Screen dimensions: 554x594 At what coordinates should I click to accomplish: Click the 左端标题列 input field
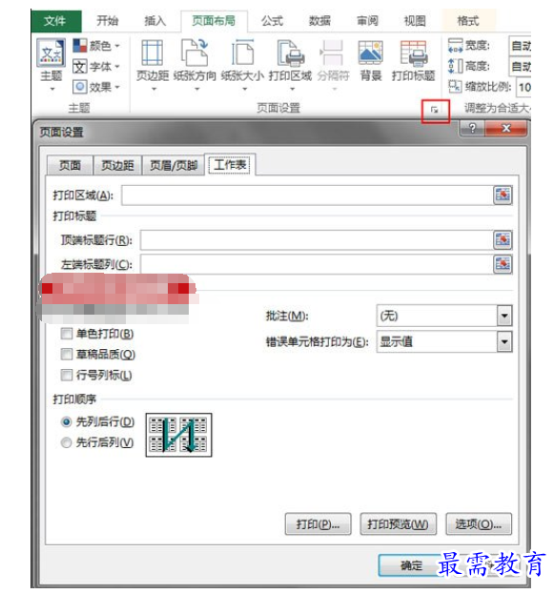click(x=317, y=264)
